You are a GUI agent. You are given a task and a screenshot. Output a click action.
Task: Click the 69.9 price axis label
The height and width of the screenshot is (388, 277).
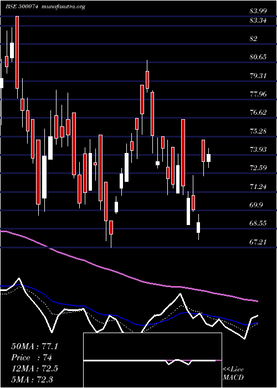coord(256,205)
